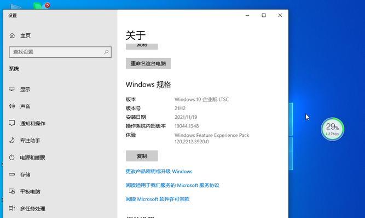The image size is (365, 218).
Task: Focus the 查找设置 search field
Action: click(60, 52)
